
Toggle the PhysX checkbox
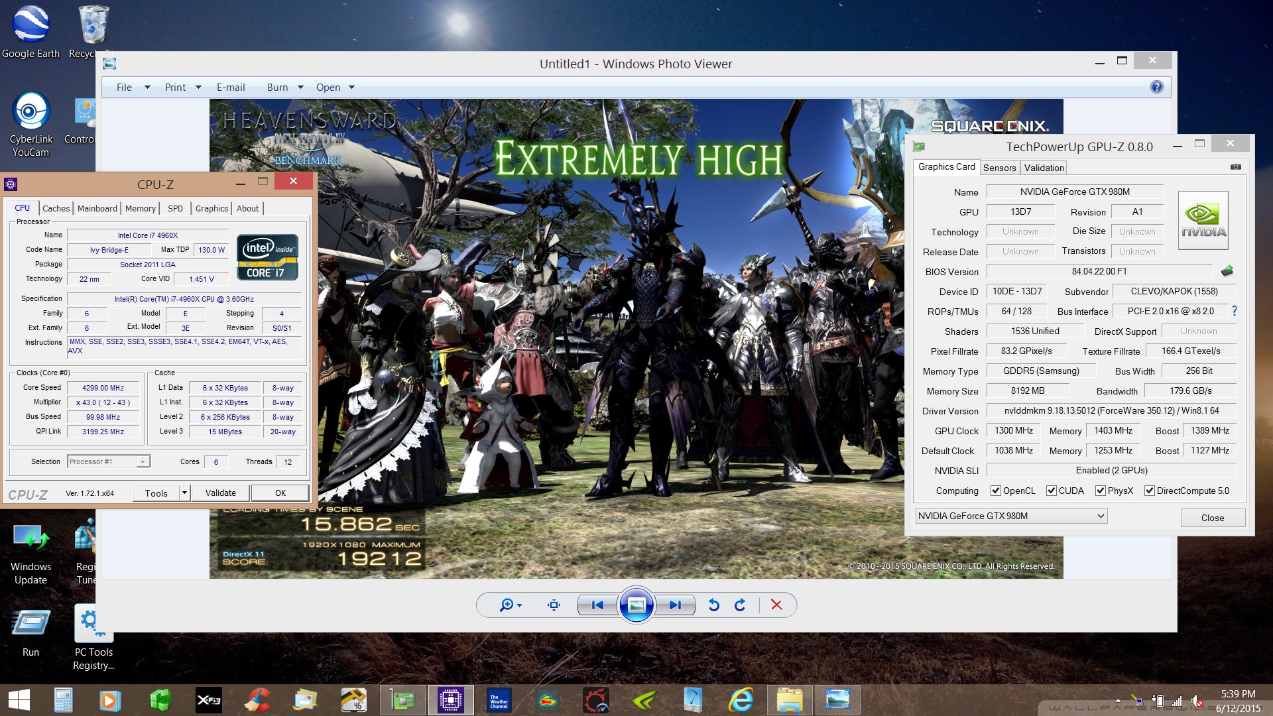tap(1100, 491)
